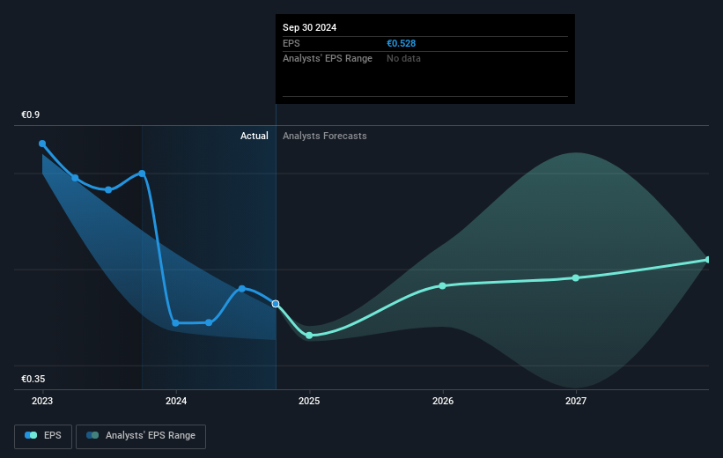The image size is (723, 458).
Task: Click the EPS data point in mid 2024
Action: [x=242, y=289]
